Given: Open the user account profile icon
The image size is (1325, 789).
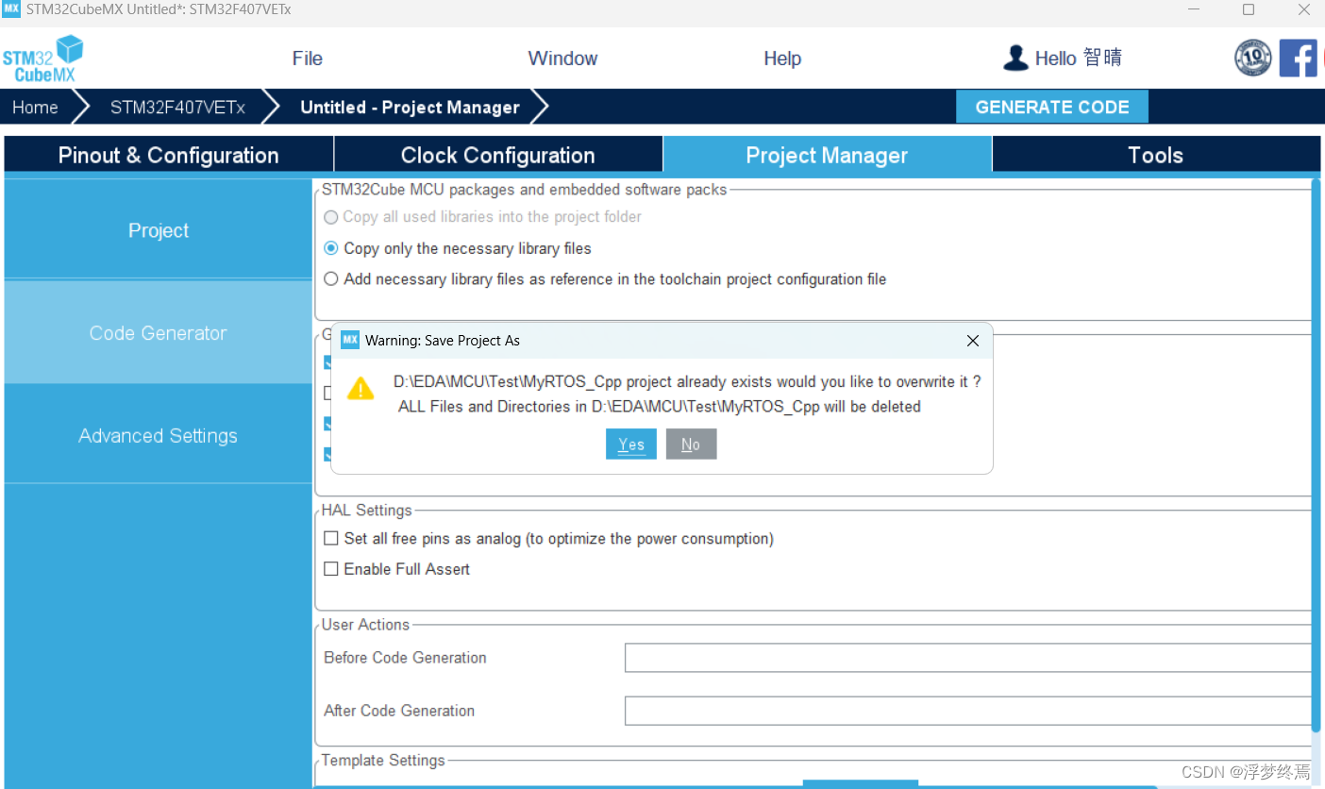Looking at the screenshot, I should [x=1015, y=59].
